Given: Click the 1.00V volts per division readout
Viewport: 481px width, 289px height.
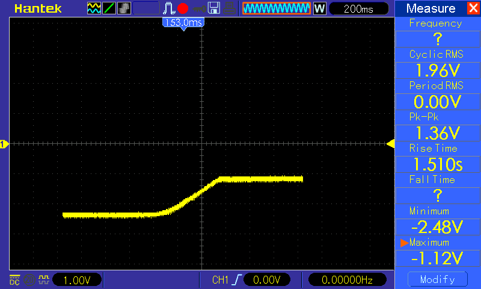Looking at the screenshot, I should pyautogui.click(x=77, y=280).
